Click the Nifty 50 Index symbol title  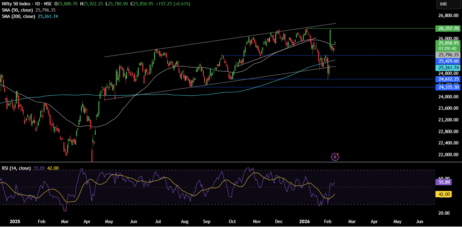18,4
